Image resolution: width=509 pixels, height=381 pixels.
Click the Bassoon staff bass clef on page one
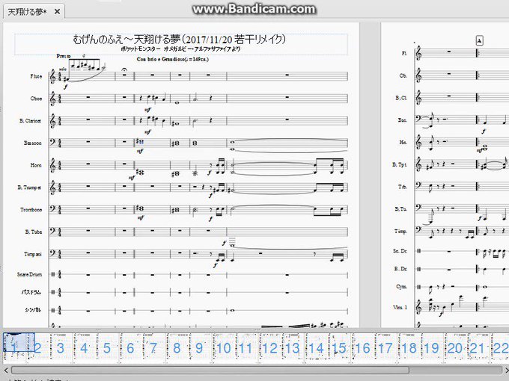[52, 142]
